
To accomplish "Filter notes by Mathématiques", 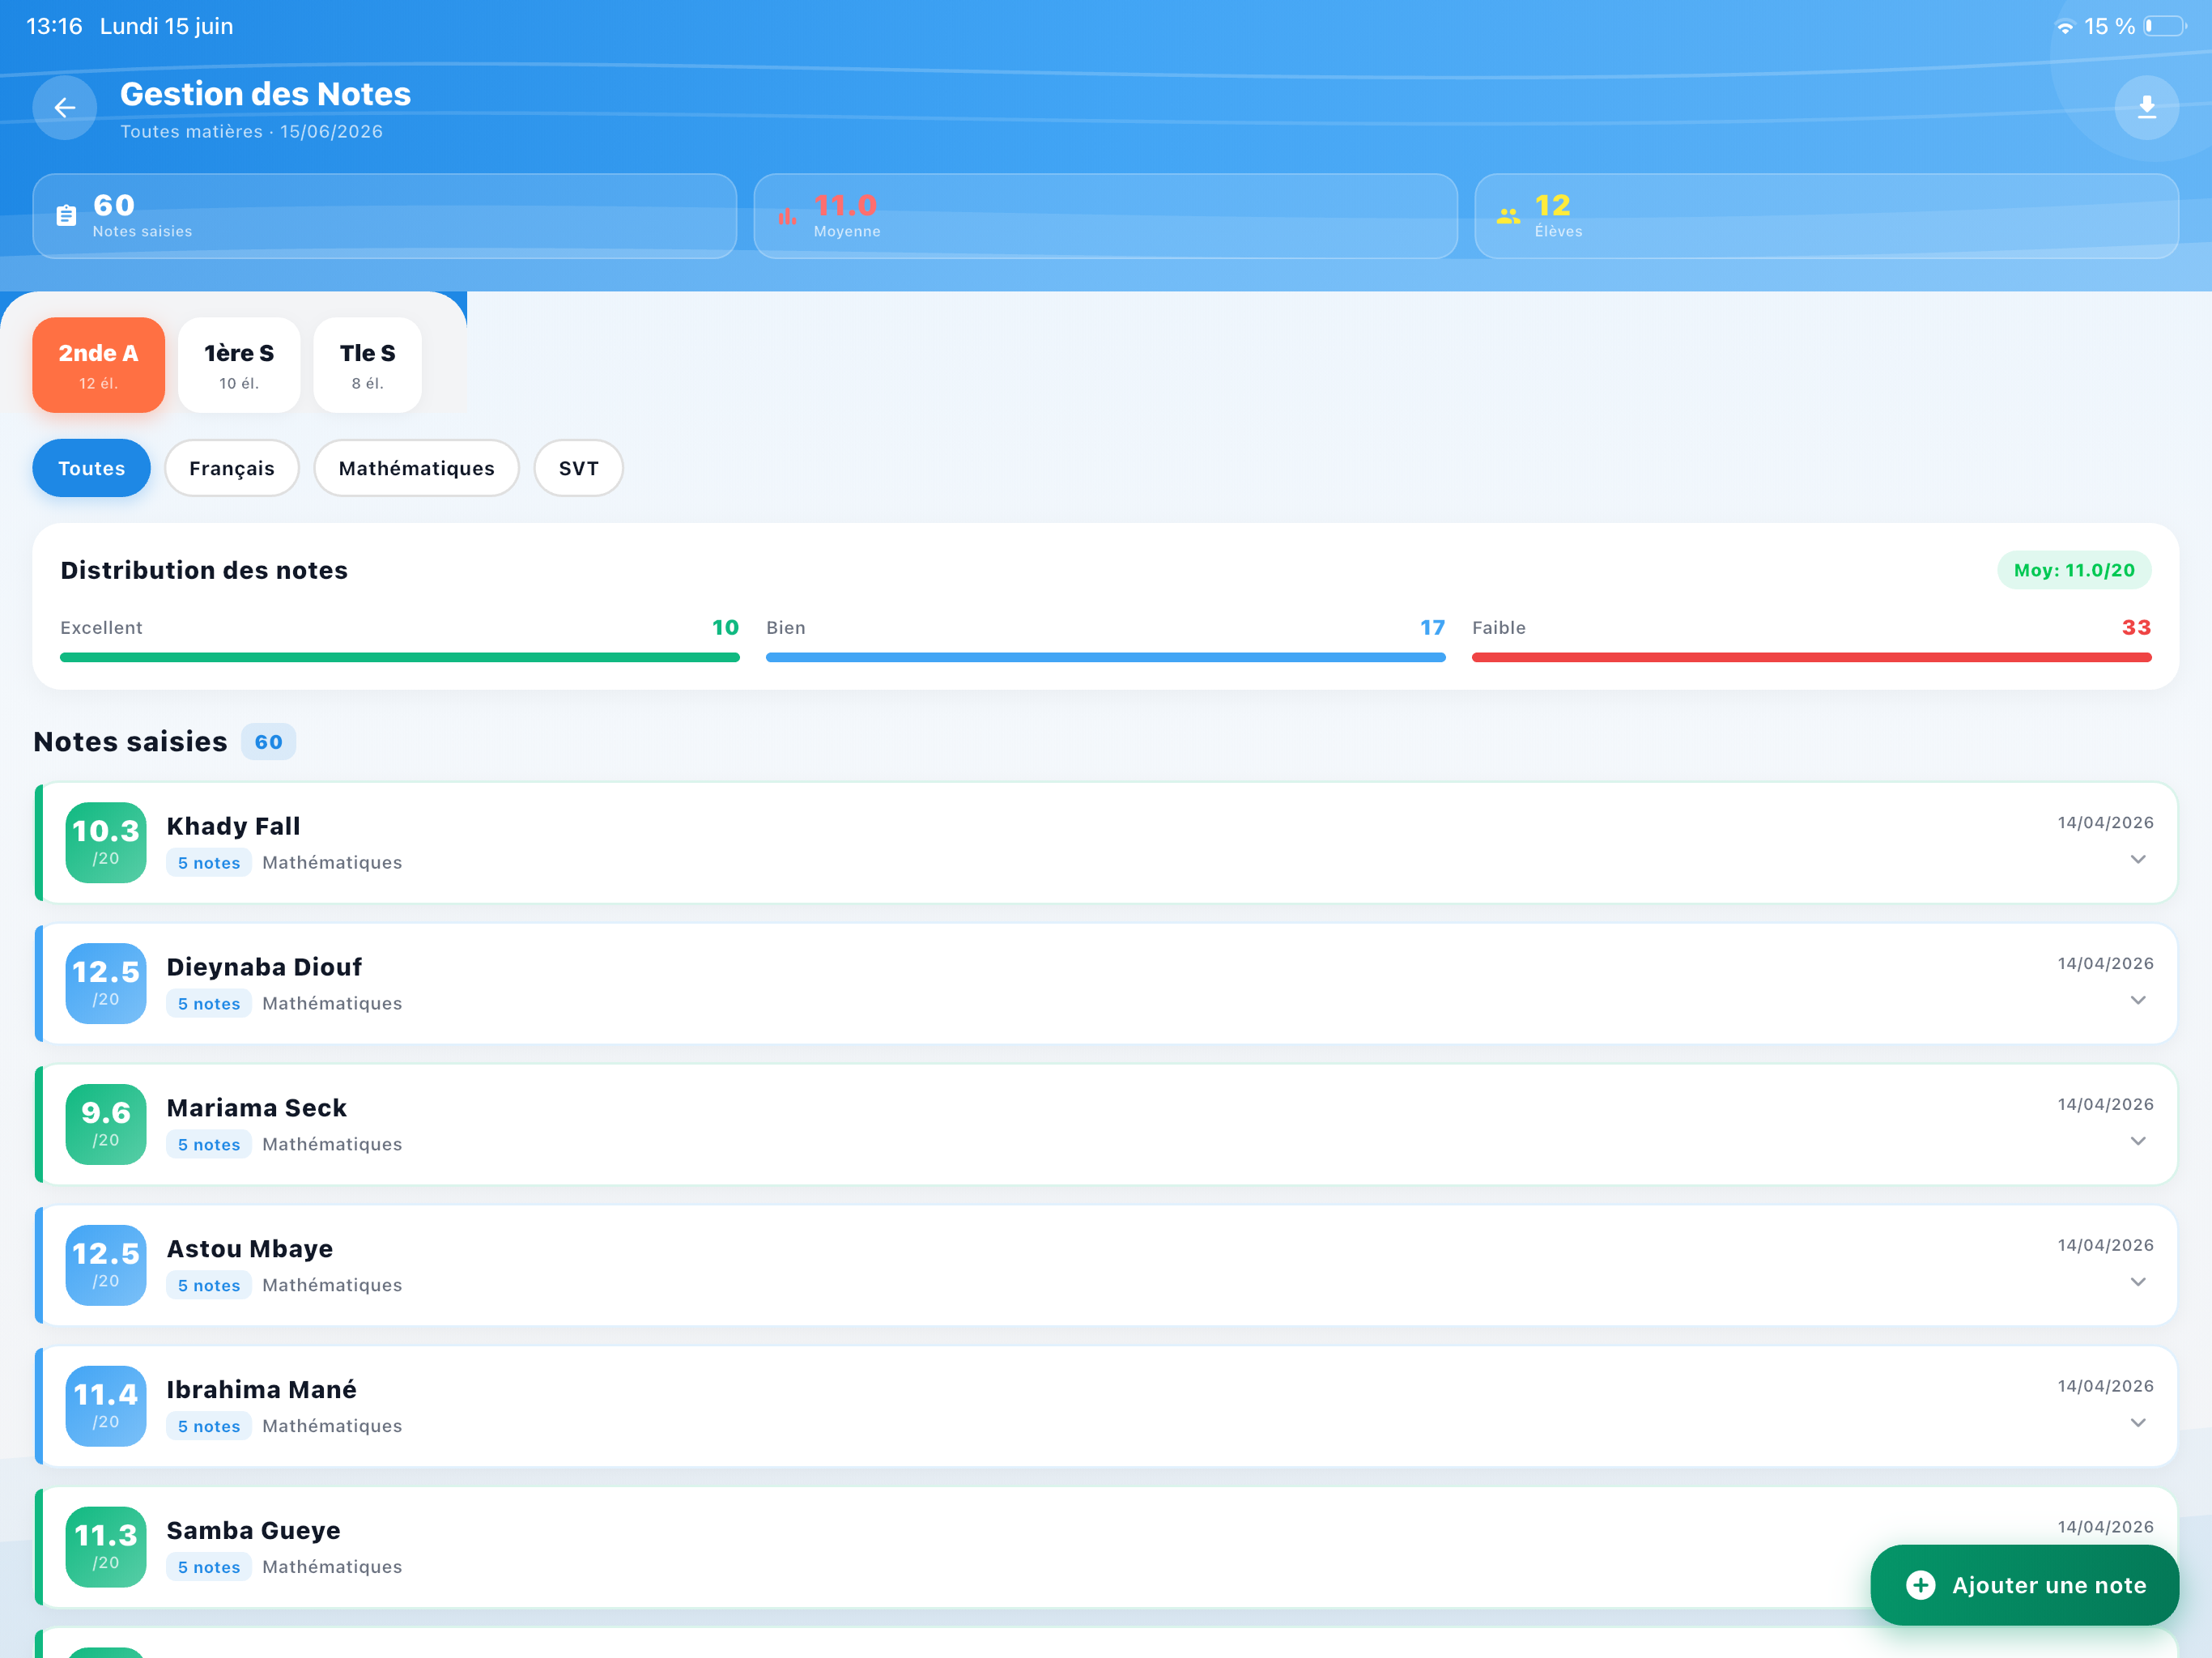I will pos(416,468).
